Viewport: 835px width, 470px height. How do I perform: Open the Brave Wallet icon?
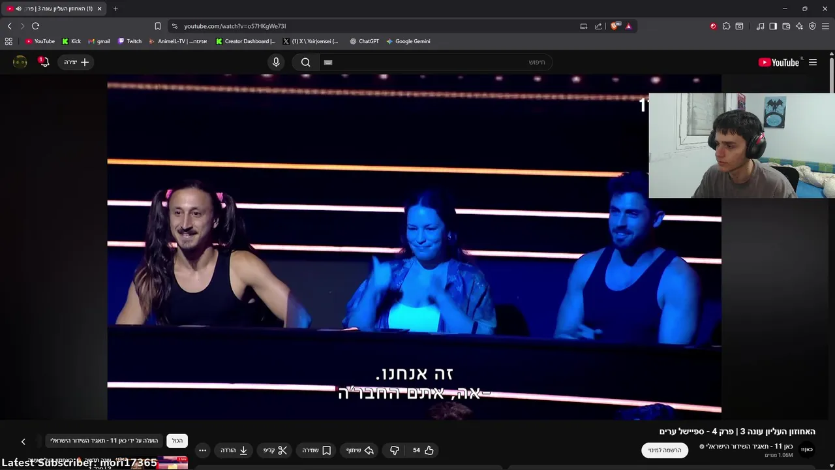tap(786, 26)
